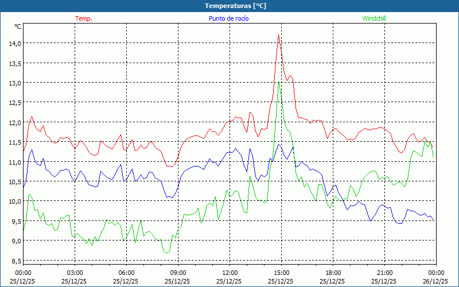Click the 15:00 time label

pyautogui.click(x=281, y=273)
